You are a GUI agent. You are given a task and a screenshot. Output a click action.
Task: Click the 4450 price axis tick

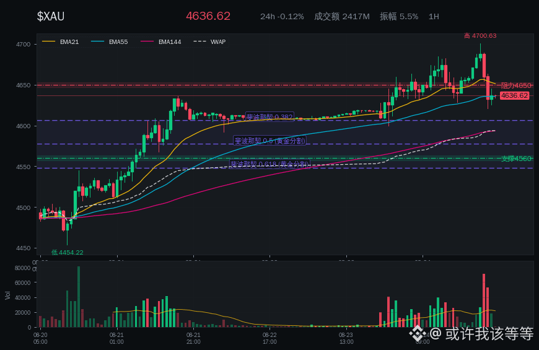point(24,248)
